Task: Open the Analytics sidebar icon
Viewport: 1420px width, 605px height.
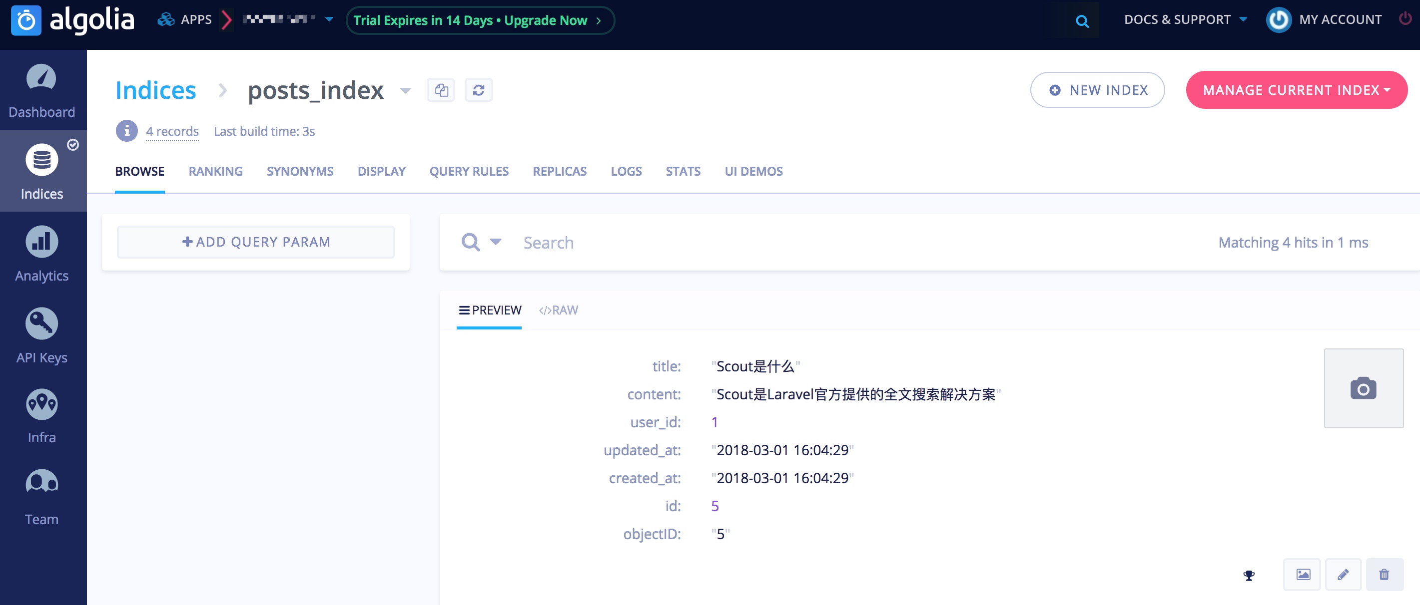Action: tap(41, 241)
